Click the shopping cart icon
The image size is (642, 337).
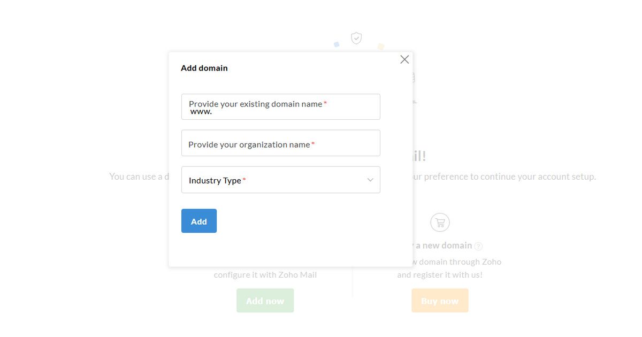pos(440,222)
